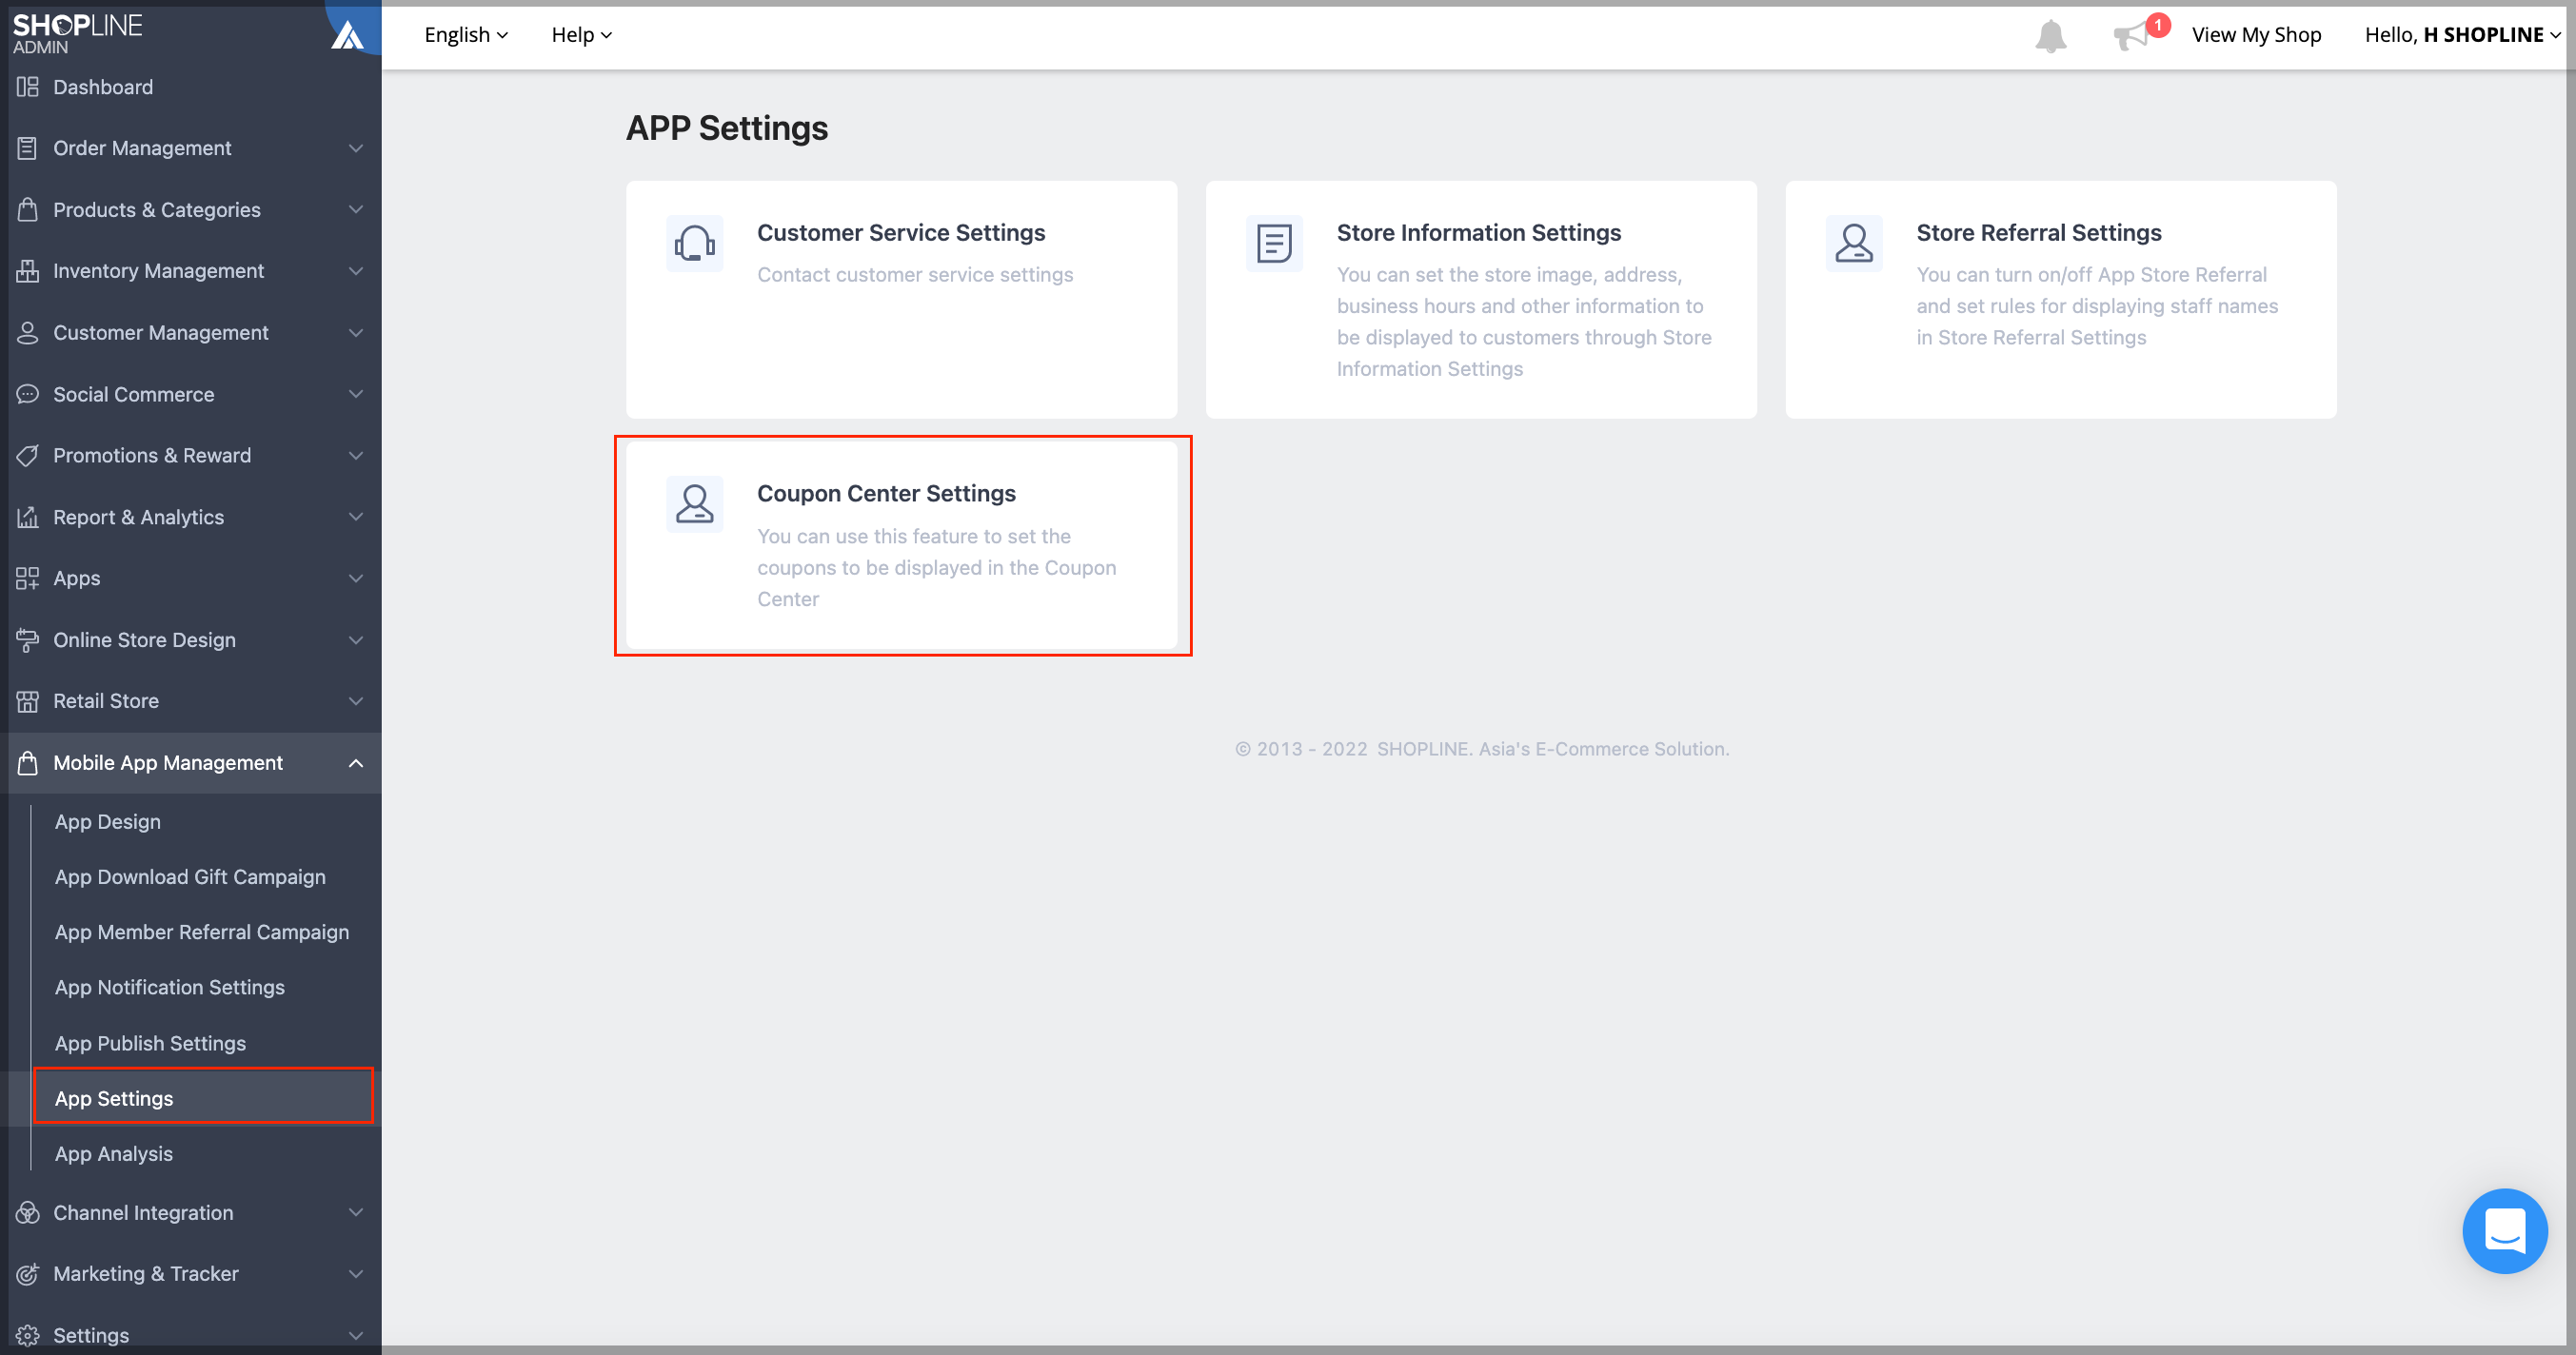Collapse the Mobile App Management section
2576x1355 pixels.
point(355,763)
